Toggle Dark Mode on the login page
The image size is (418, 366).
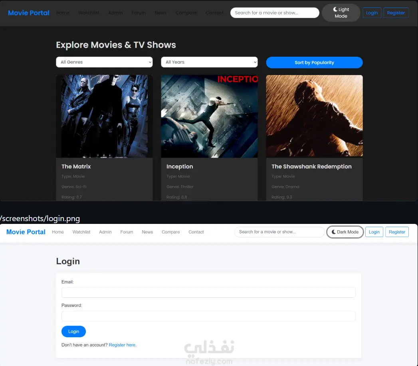pos(345,232)
